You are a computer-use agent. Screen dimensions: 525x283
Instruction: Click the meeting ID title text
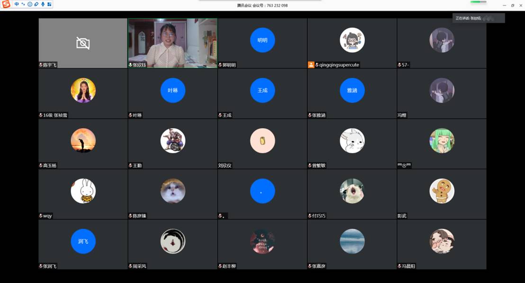pyautogui.click(x=262, y=6)
